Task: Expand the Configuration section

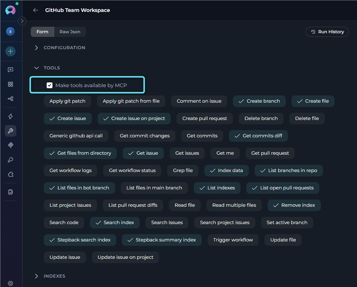Action: tap(60, 48)
